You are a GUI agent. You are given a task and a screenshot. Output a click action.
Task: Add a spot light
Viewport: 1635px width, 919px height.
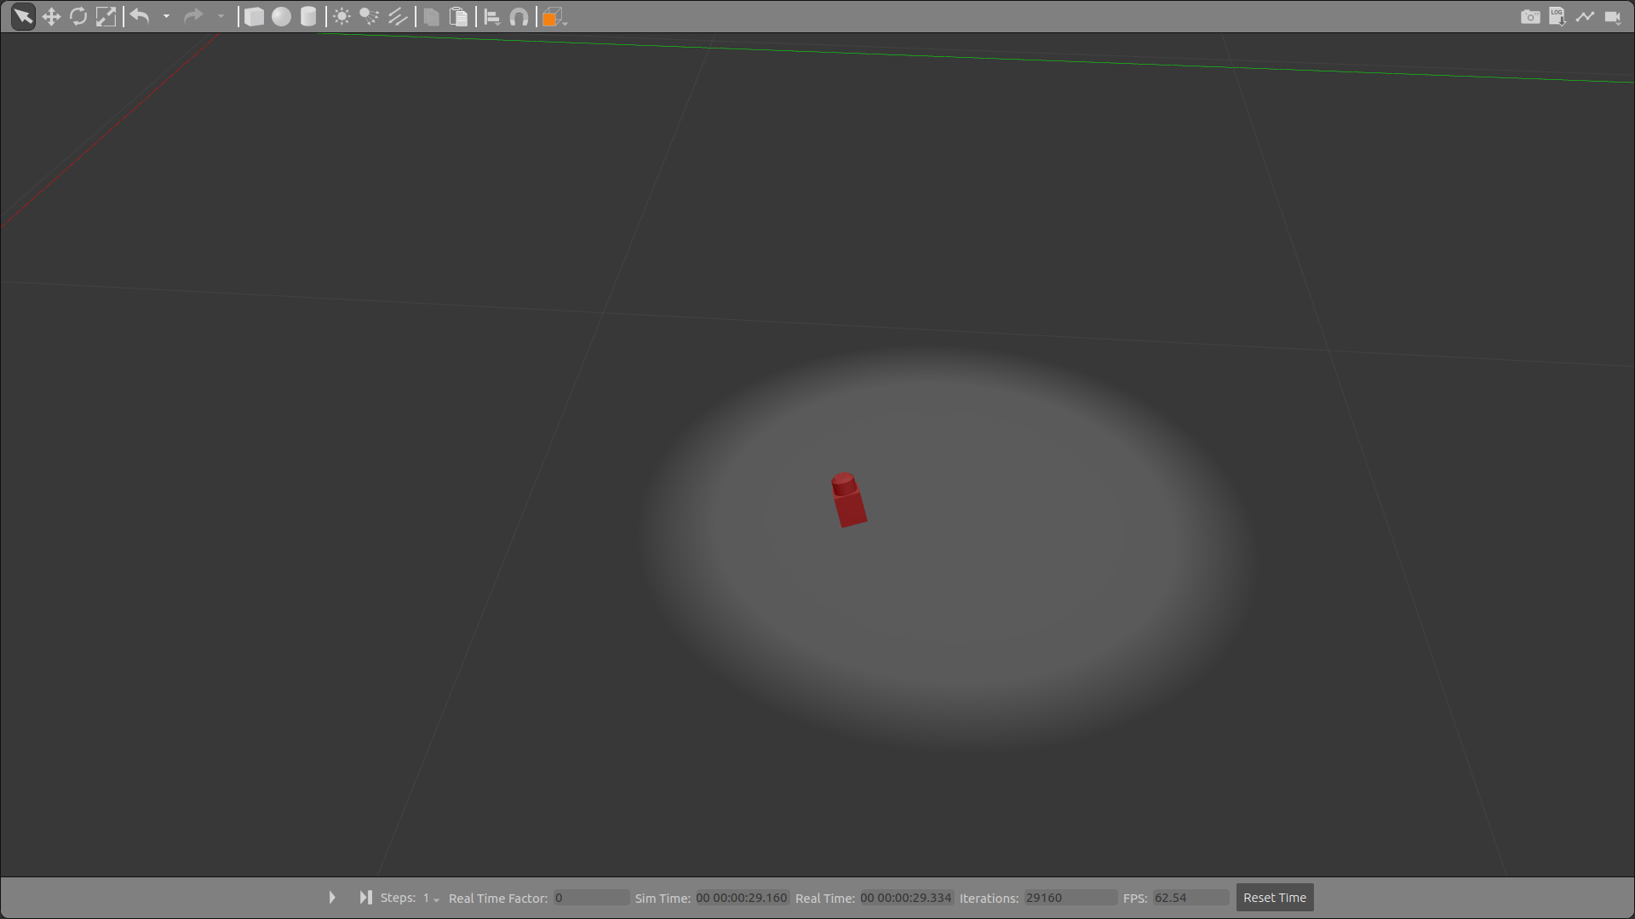point(369,16)
